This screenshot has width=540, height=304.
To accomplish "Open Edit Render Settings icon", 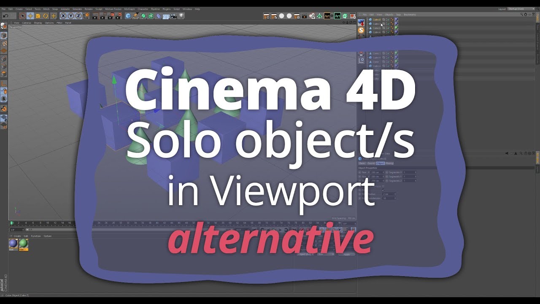I will 118,16.
